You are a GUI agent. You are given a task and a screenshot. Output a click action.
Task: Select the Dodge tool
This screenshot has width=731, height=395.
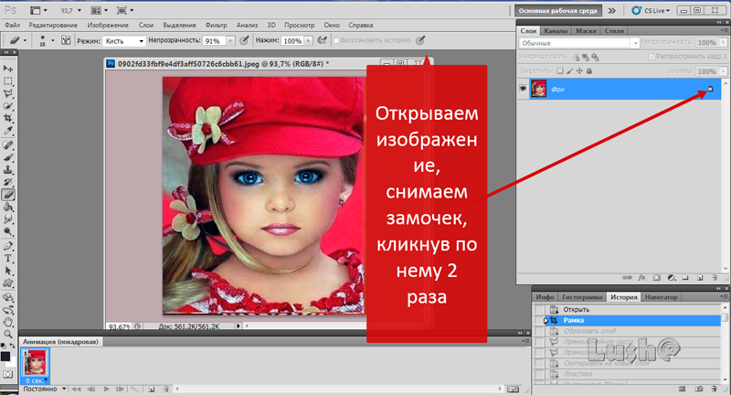(x=8, y=231)
